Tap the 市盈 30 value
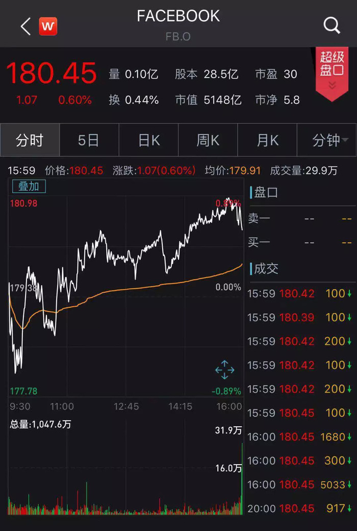The width and height of the screenshot is (357, 531). click(276, 74)
